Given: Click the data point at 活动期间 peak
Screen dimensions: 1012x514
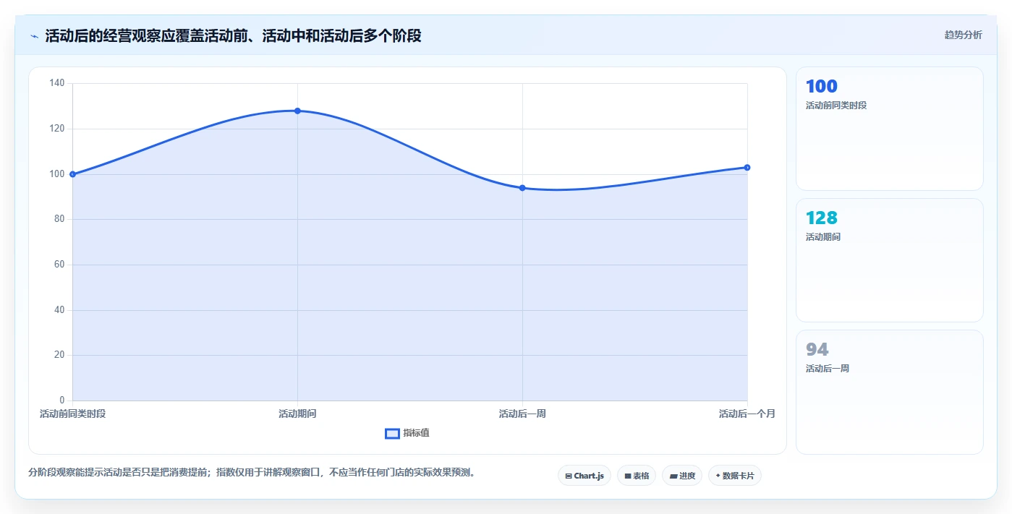Looking at the screenshot, I should [297, 111].
